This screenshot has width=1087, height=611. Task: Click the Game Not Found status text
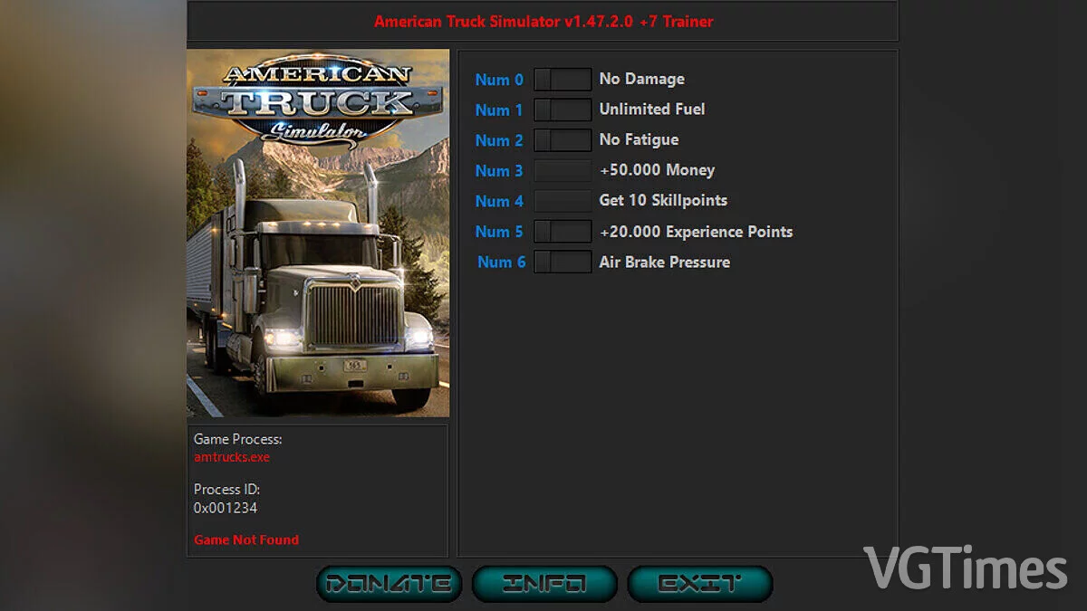tap(246, 539)
